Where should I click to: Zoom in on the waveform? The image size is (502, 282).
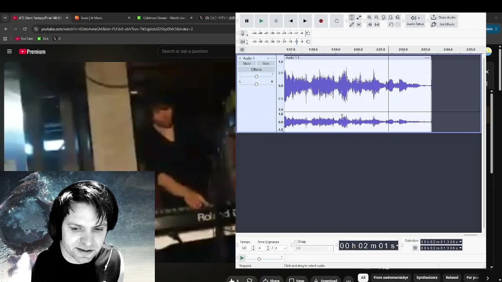pyautogui.click(x=369, y=18)
